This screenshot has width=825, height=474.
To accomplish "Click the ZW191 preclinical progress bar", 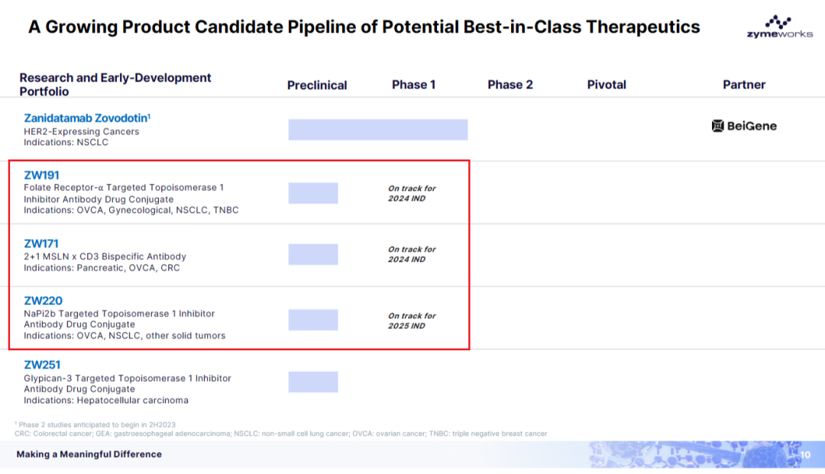I will pos(313,193).
